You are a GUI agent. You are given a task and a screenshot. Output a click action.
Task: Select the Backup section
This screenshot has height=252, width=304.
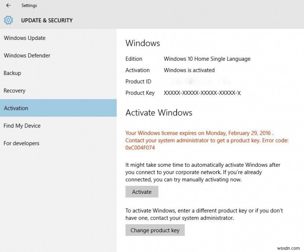12,73
